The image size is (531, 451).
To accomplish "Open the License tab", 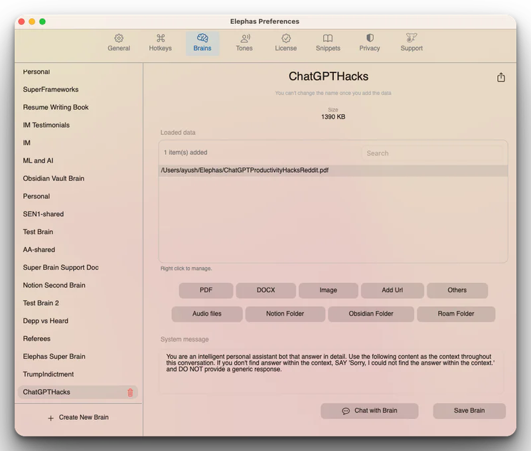I will (286, 43).
